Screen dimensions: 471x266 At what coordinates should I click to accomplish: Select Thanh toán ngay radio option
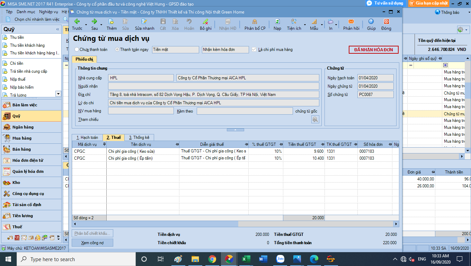[x=117, y=50]
